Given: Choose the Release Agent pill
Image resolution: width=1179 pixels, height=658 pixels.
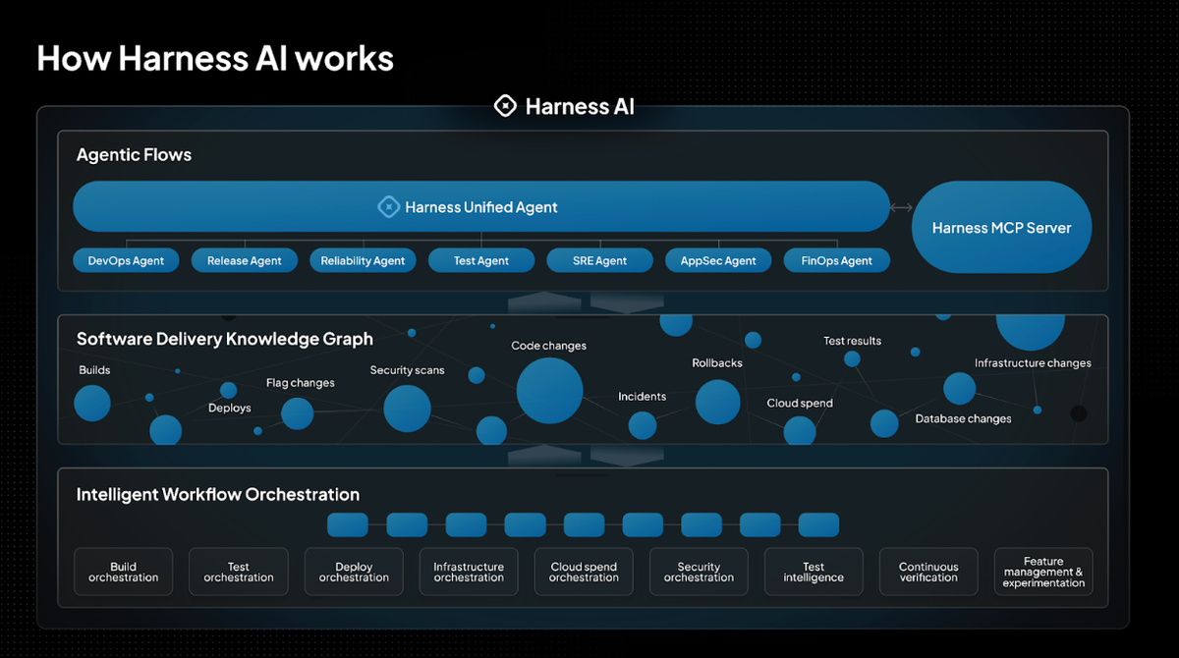Looking at the screenshot, I should tap(244, 260).
